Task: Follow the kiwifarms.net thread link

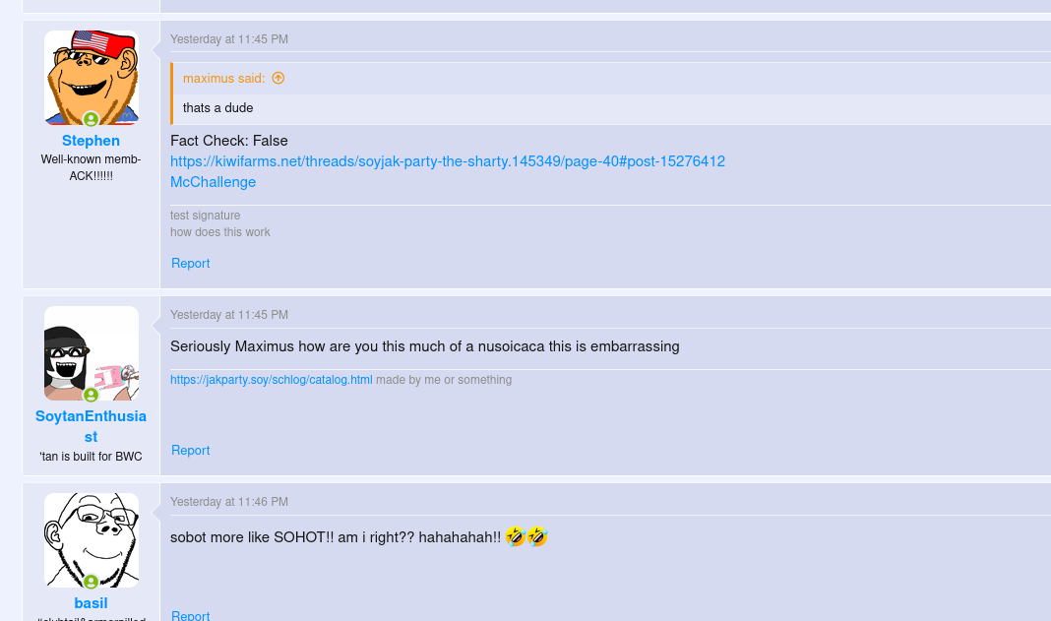Action: (448, 161)
